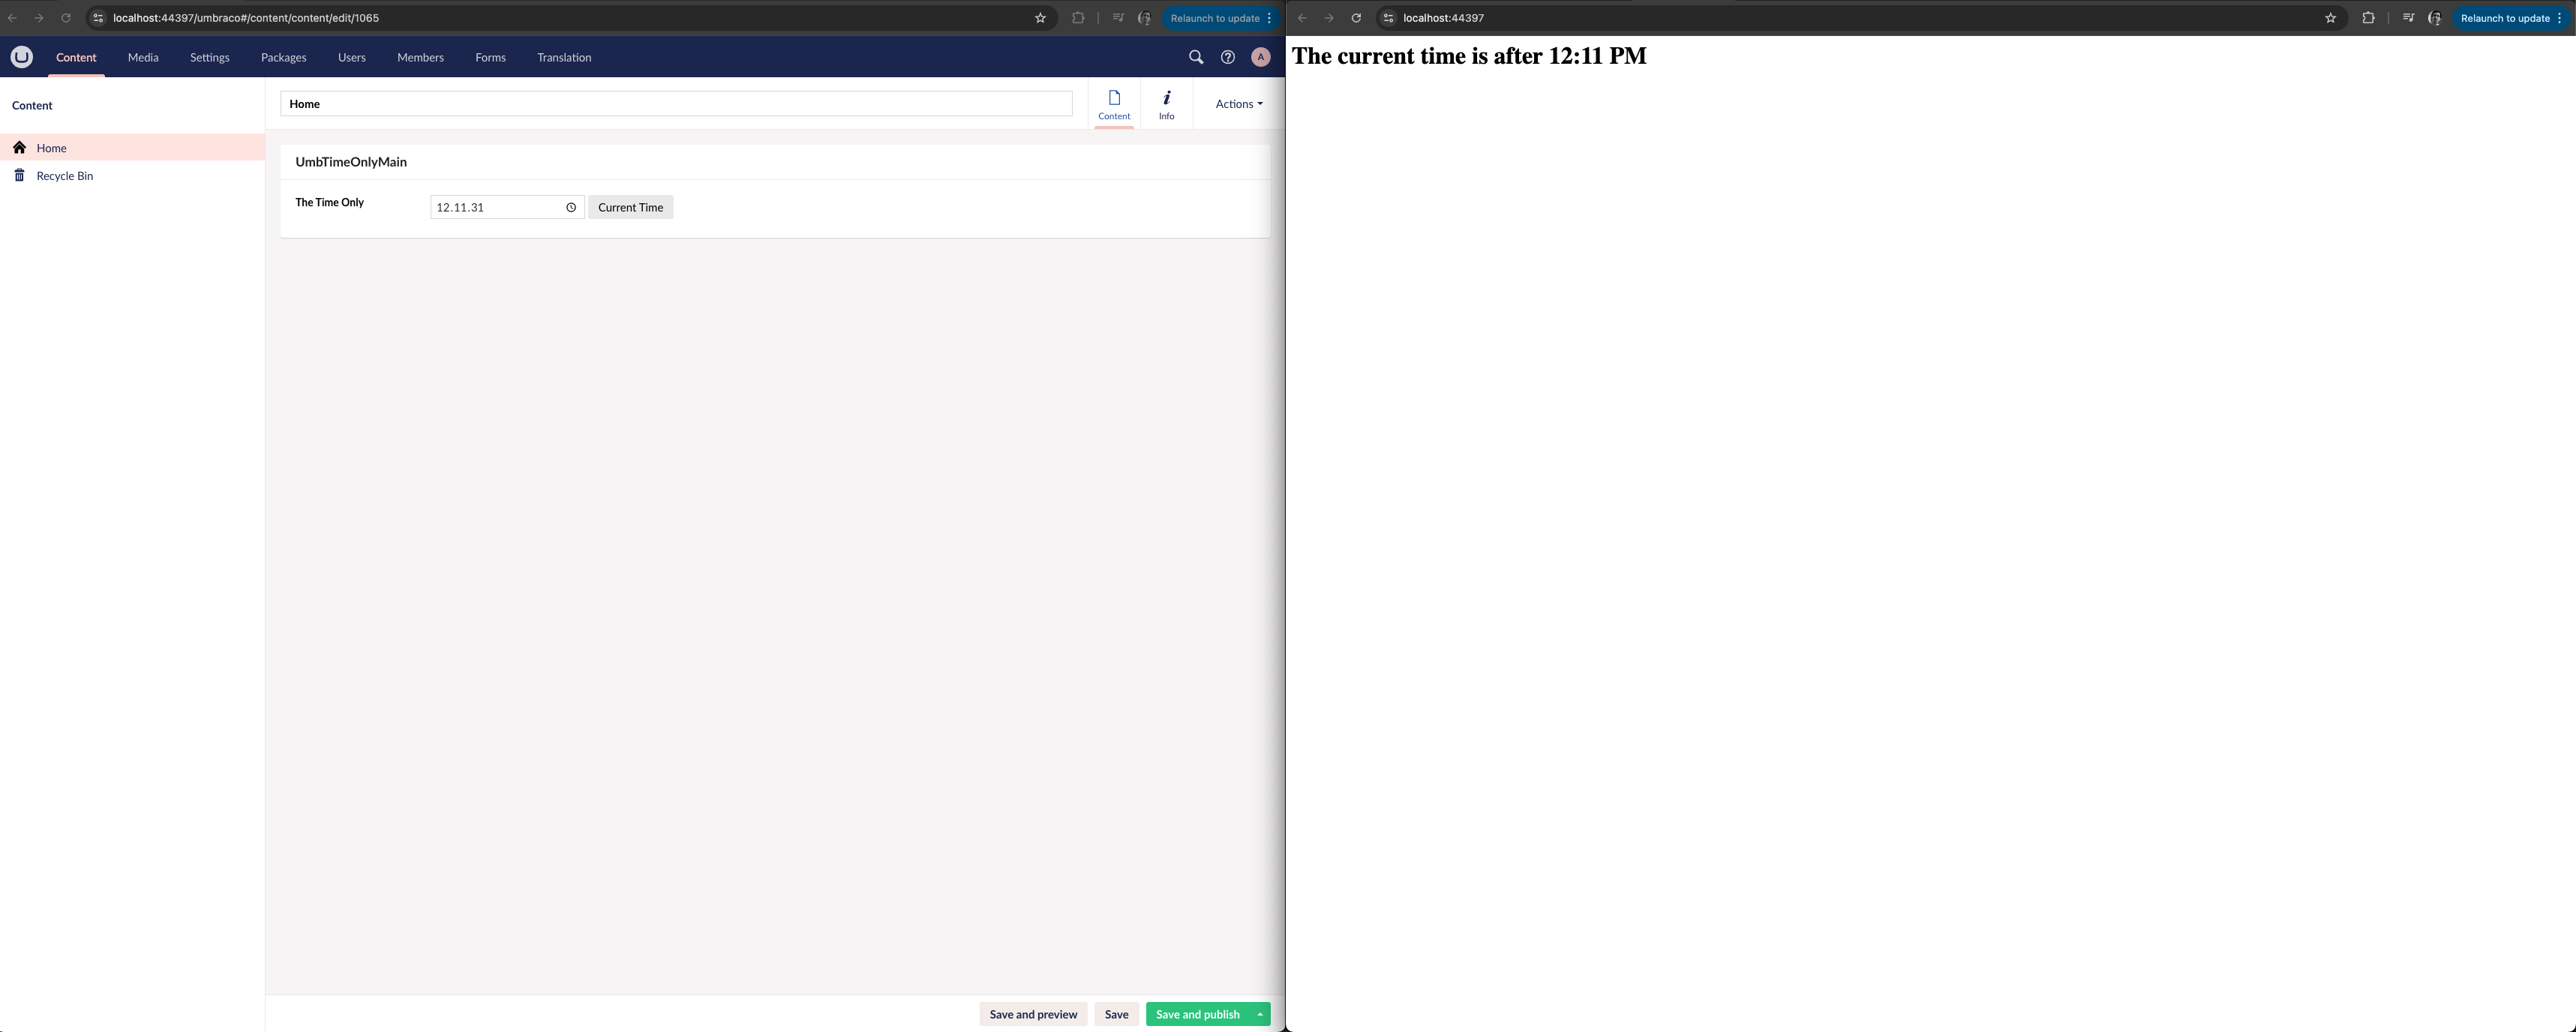Go to the Translation section
This screenshot has height=1032, width=2576.
(x=564, y=57)
